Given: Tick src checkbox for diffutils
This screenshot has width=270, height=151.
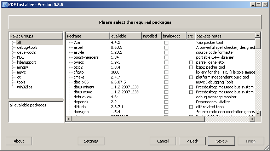Looking at the screenshot, I should click(191, 107).
